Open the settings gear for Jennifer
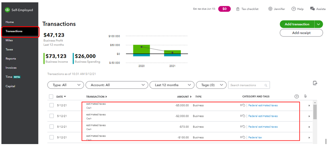The height and width of the screenshot is (149, 329). click(270, 9)
